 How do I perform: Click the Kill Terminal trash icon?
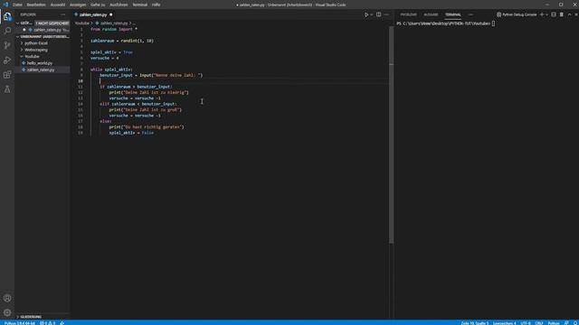point(562,14)
